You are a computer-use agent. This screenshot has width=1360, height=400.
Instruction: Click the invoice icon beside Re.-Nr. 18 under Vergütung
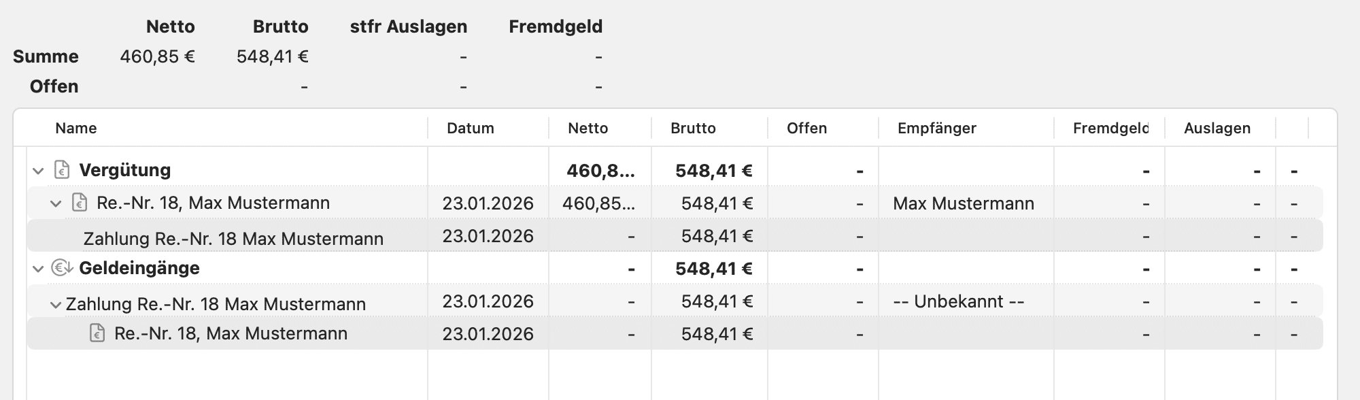(x=80, y=203)
